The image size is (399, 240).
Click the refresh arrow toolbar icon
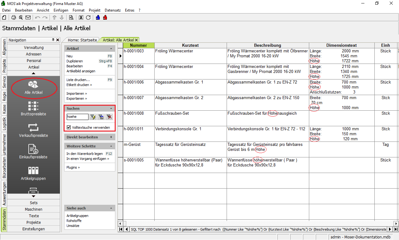pyautogui.click(x=88, y=17)
